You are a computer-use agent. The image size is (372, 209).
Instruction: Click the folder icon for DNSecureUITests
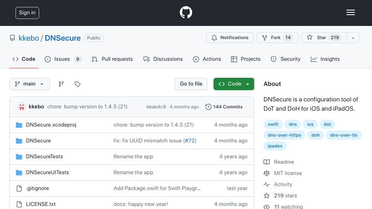point(19,173)
